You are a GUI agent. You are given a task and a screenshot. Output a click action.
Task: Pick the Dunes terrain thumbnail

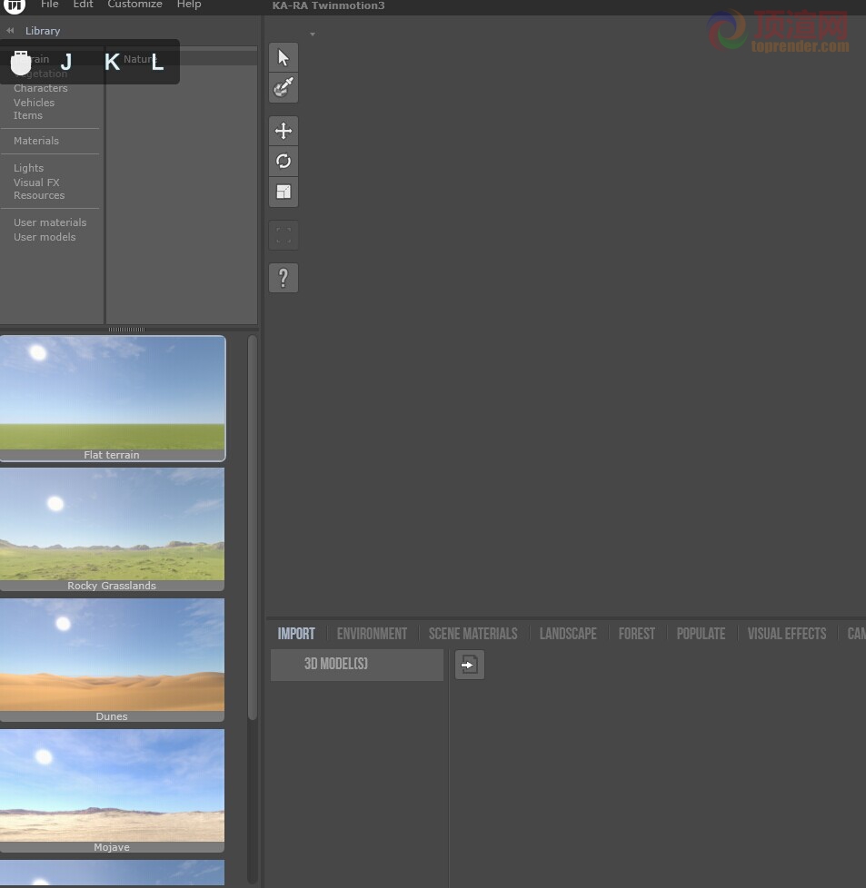pos(112,660)
